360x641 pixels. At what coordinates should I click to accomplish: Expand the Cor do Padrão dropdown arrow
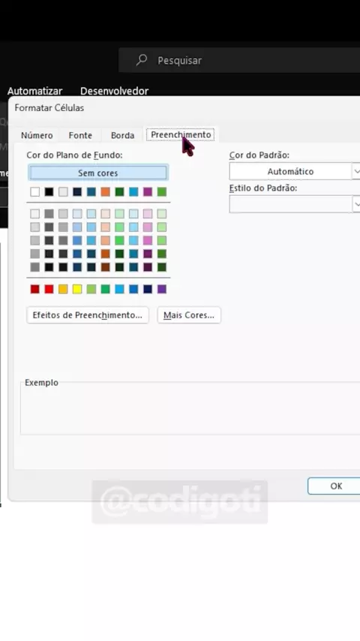356,171
